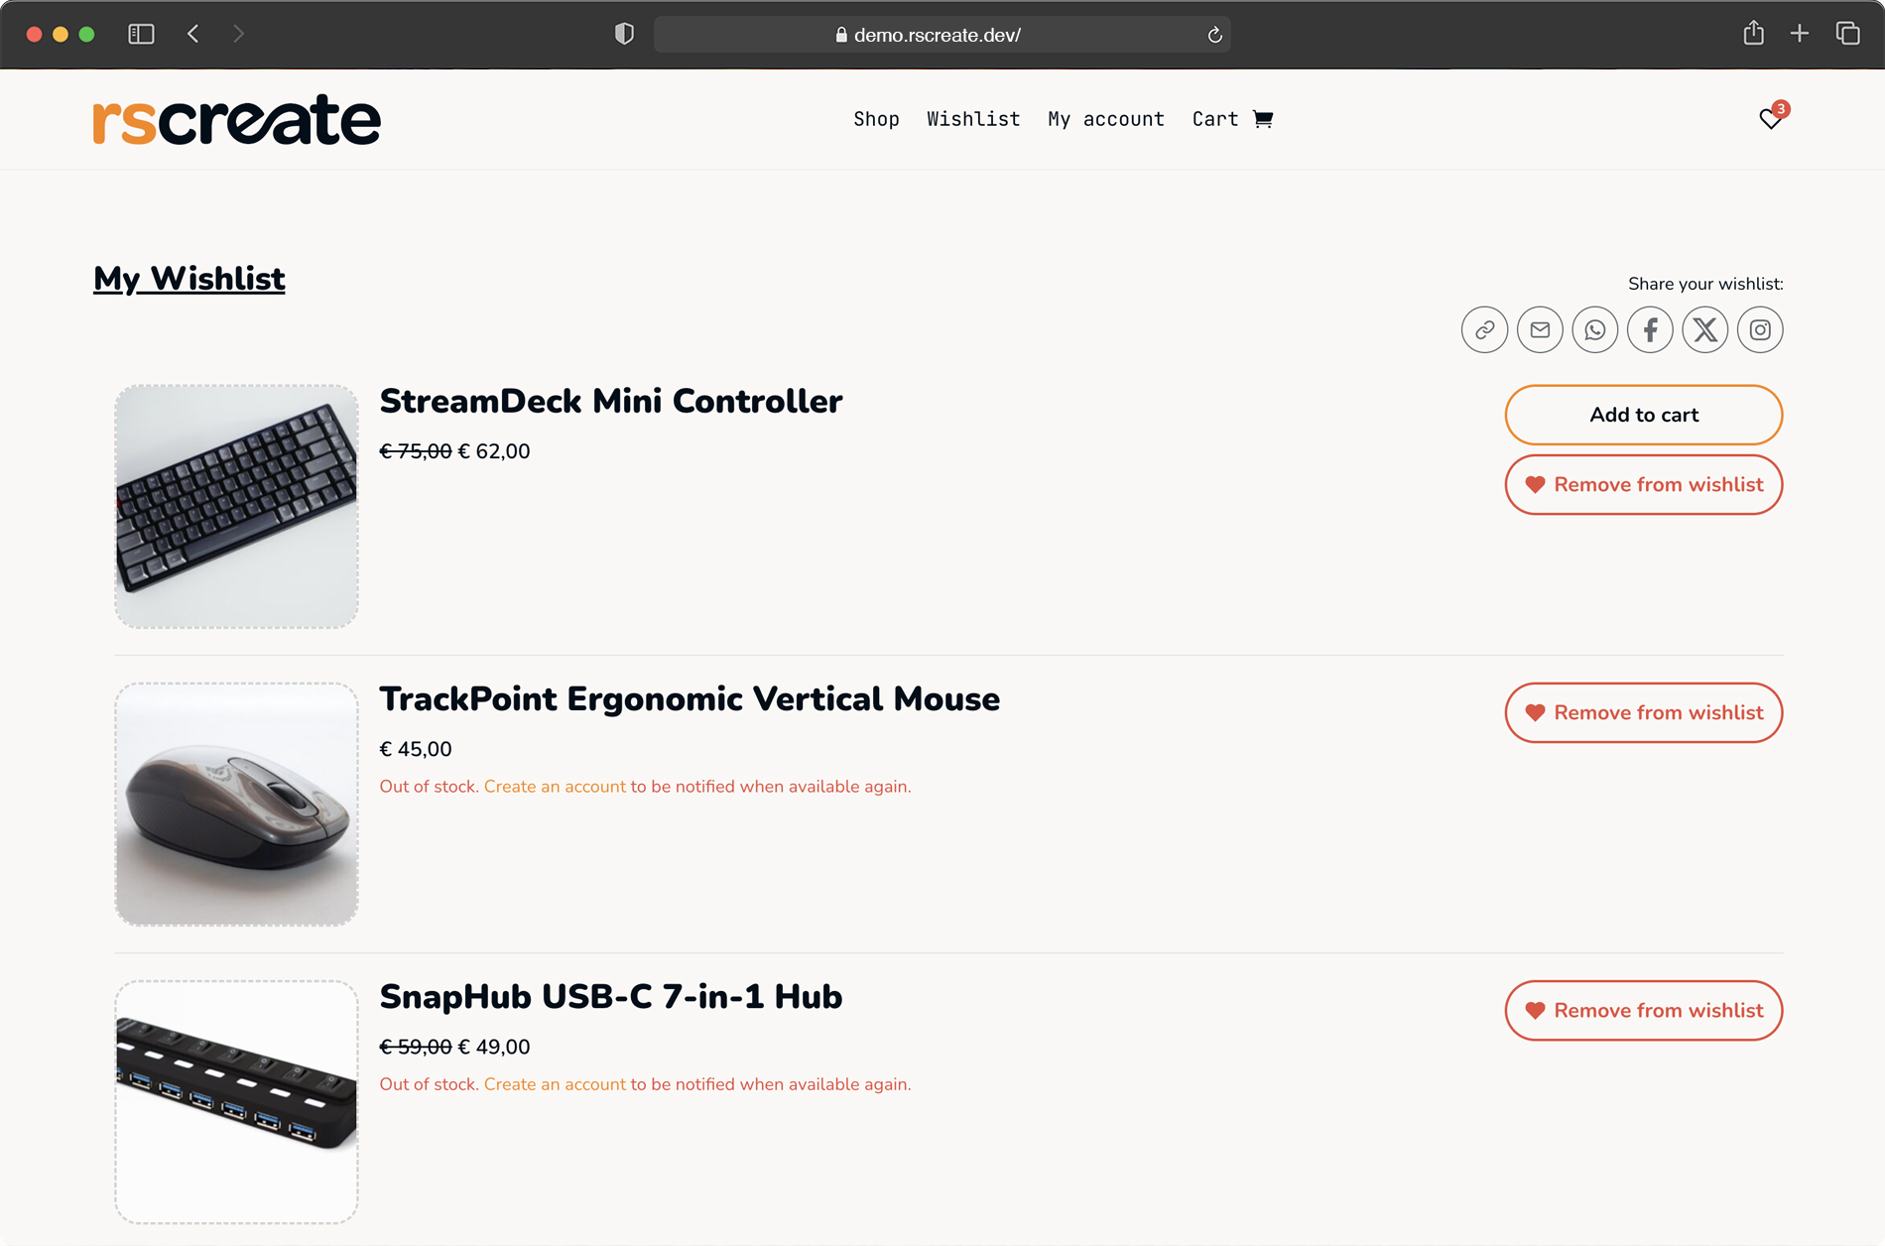The width and height of the screenshot is (1885, 1246).
Task: Open the privacy report shield icon
Action: pyautogui.click(x=624, y=35)
